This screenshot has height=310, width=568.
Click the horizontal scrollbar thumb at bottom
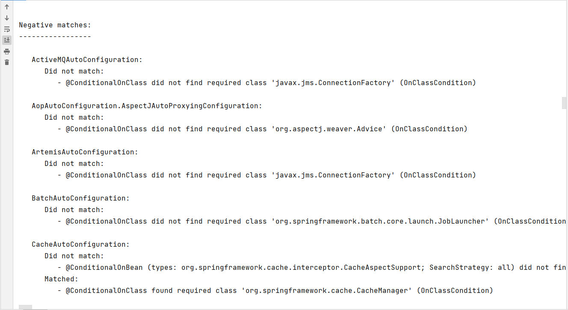point(26,307)
